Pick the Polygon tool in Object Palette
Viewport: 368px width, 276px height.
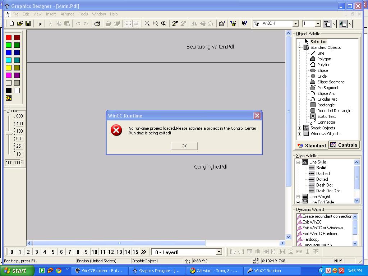(x=324, y=59)
